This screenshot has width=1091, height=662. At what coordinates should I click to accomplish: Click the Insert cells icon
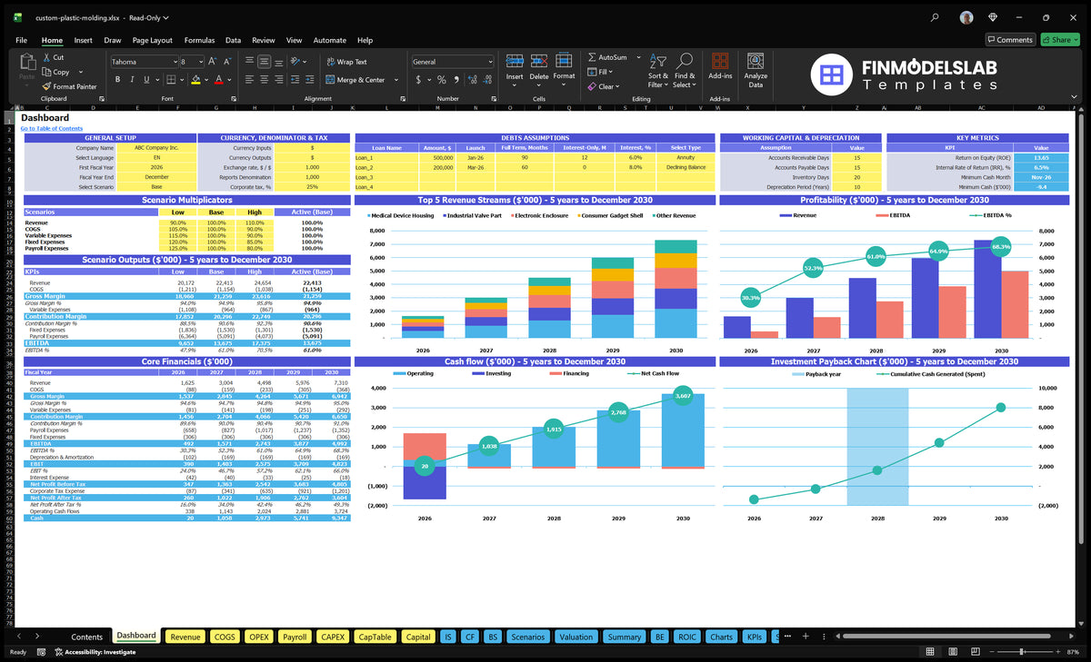tap(515, 61)
